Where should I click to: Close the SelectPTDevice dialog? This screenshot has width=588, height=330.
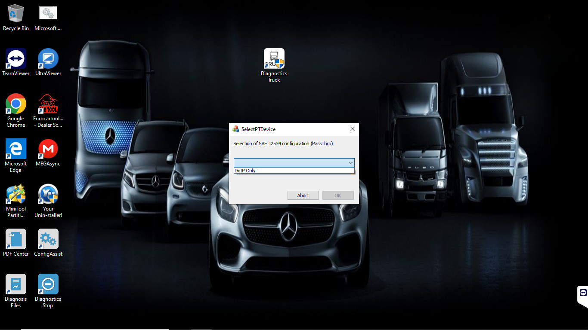[x=352, y=129]
